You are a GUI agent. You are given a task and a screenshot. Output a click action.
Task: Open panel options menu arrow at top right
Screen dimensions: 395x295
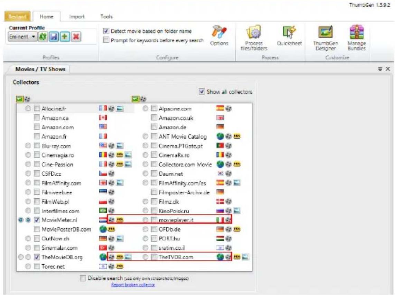[380, 69]
